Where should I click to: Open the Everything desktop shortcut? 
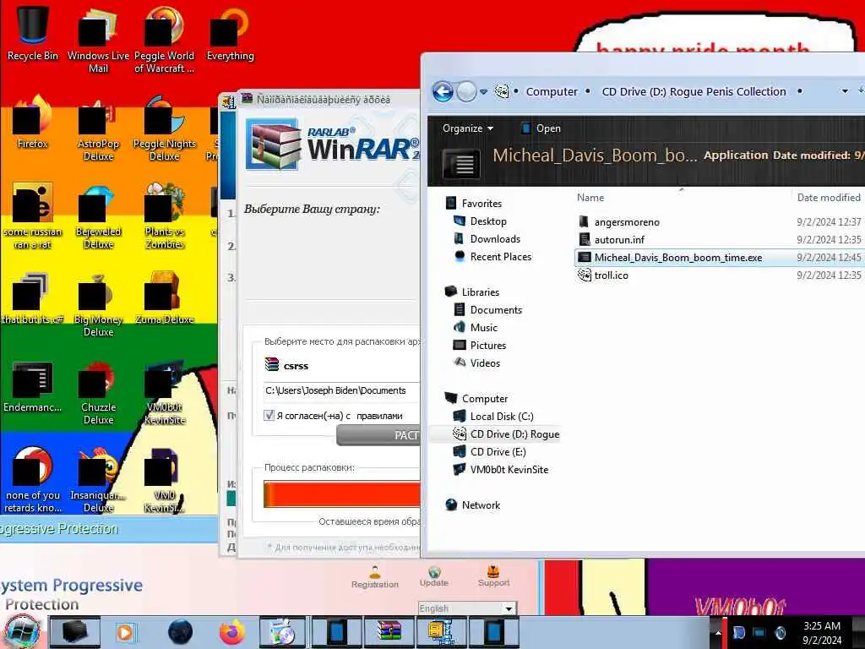230,33
